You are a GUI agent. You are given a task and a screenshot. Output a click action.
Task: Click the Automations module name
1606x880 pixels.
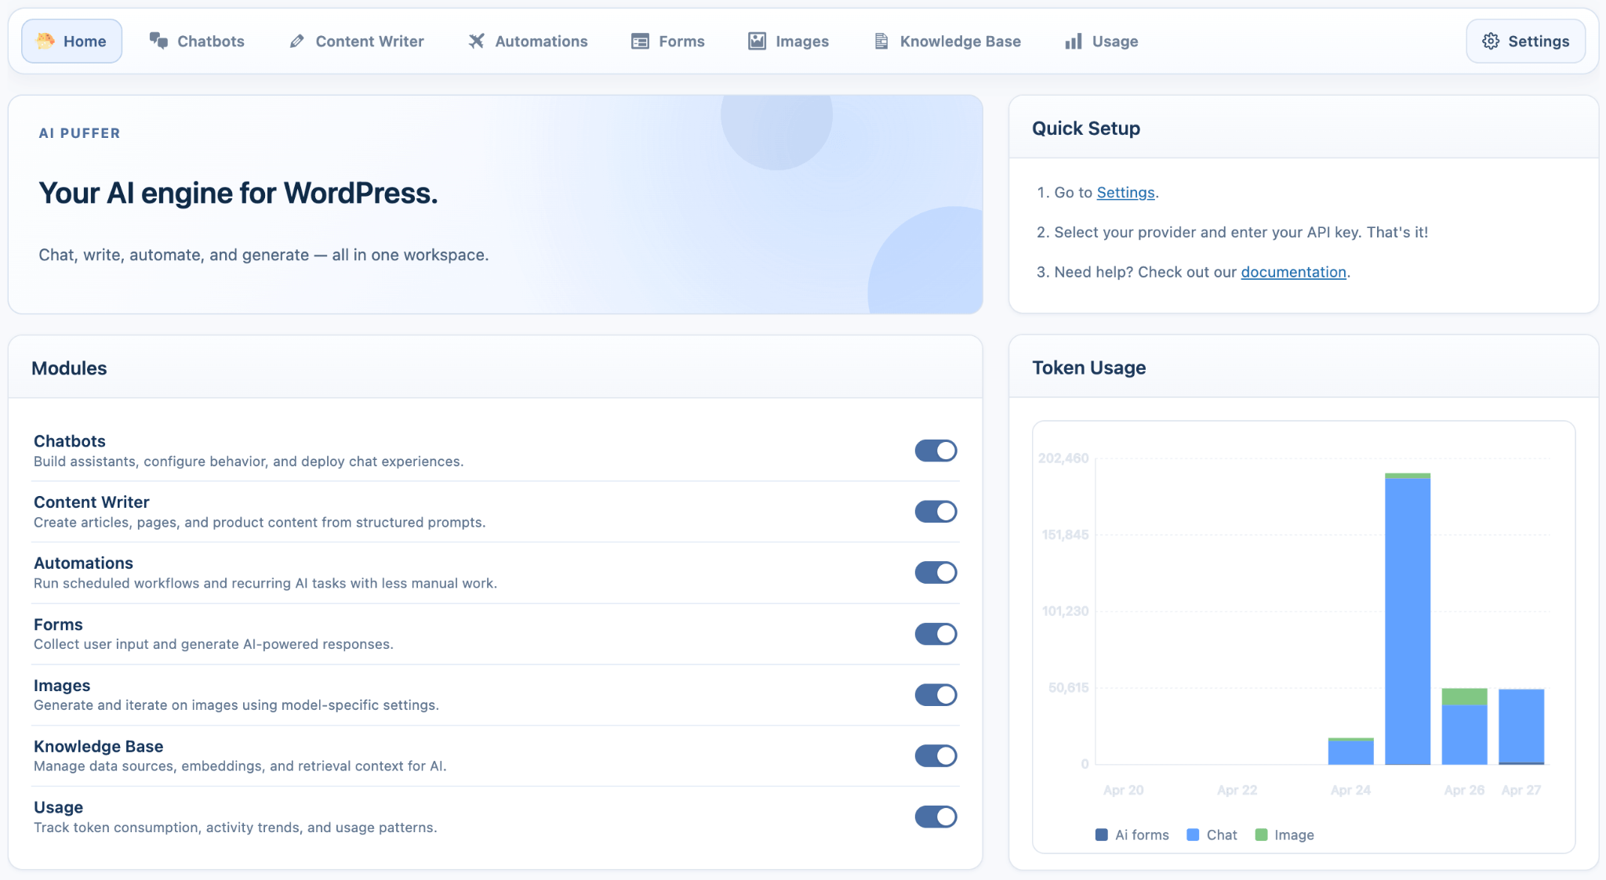coord(83,563)
